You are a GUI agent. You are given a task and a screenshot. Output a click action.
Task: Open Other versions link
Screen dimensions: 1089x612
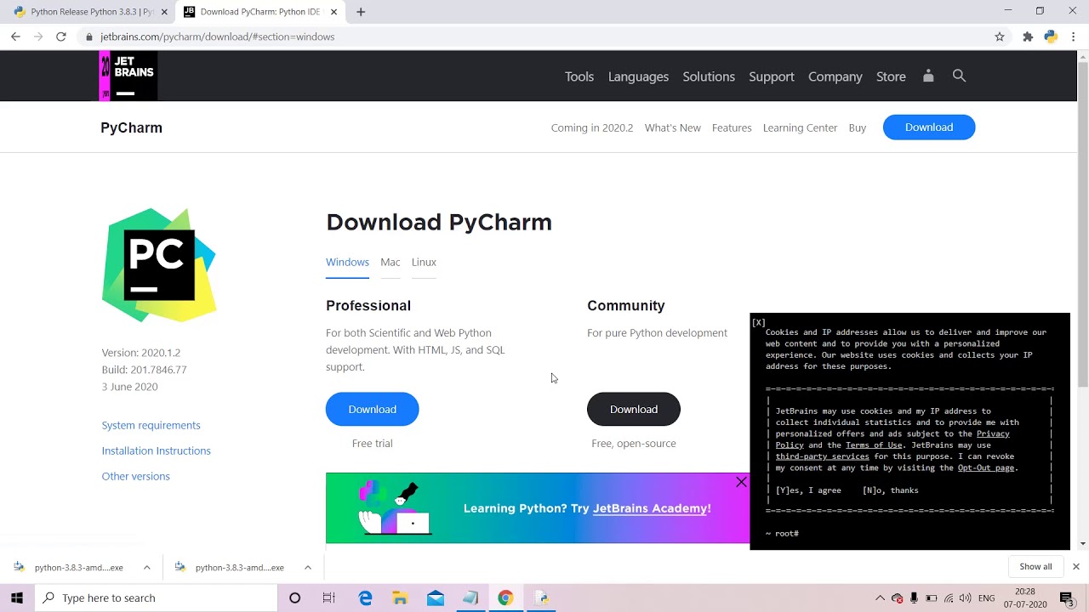[136, 476]
